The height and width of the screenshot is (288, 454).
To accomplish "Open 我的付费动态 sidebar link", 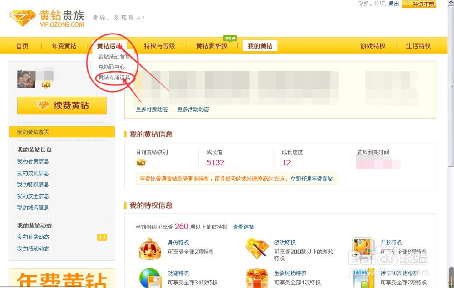I will 33,237.
